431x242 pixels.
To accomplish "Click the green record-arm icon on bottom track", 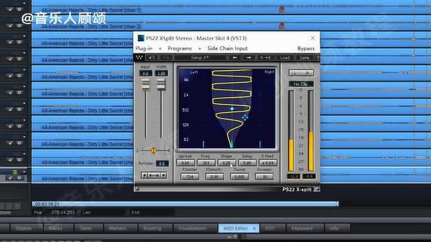I will coord(15,172).
